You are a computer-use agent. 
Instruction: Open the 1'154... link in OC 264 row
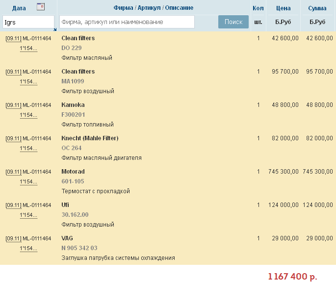[x=28, y=149]
